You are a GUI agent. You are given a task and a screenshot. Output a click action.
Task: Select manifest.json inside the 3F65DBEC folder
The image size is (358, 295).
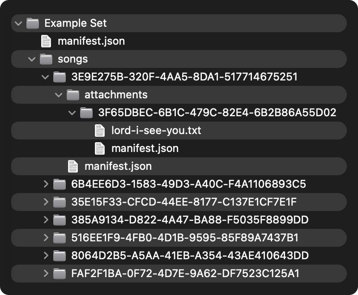point(145,148)
